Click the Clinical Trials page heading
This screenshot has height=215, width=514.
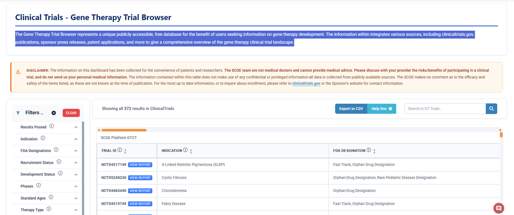point(93,18)
